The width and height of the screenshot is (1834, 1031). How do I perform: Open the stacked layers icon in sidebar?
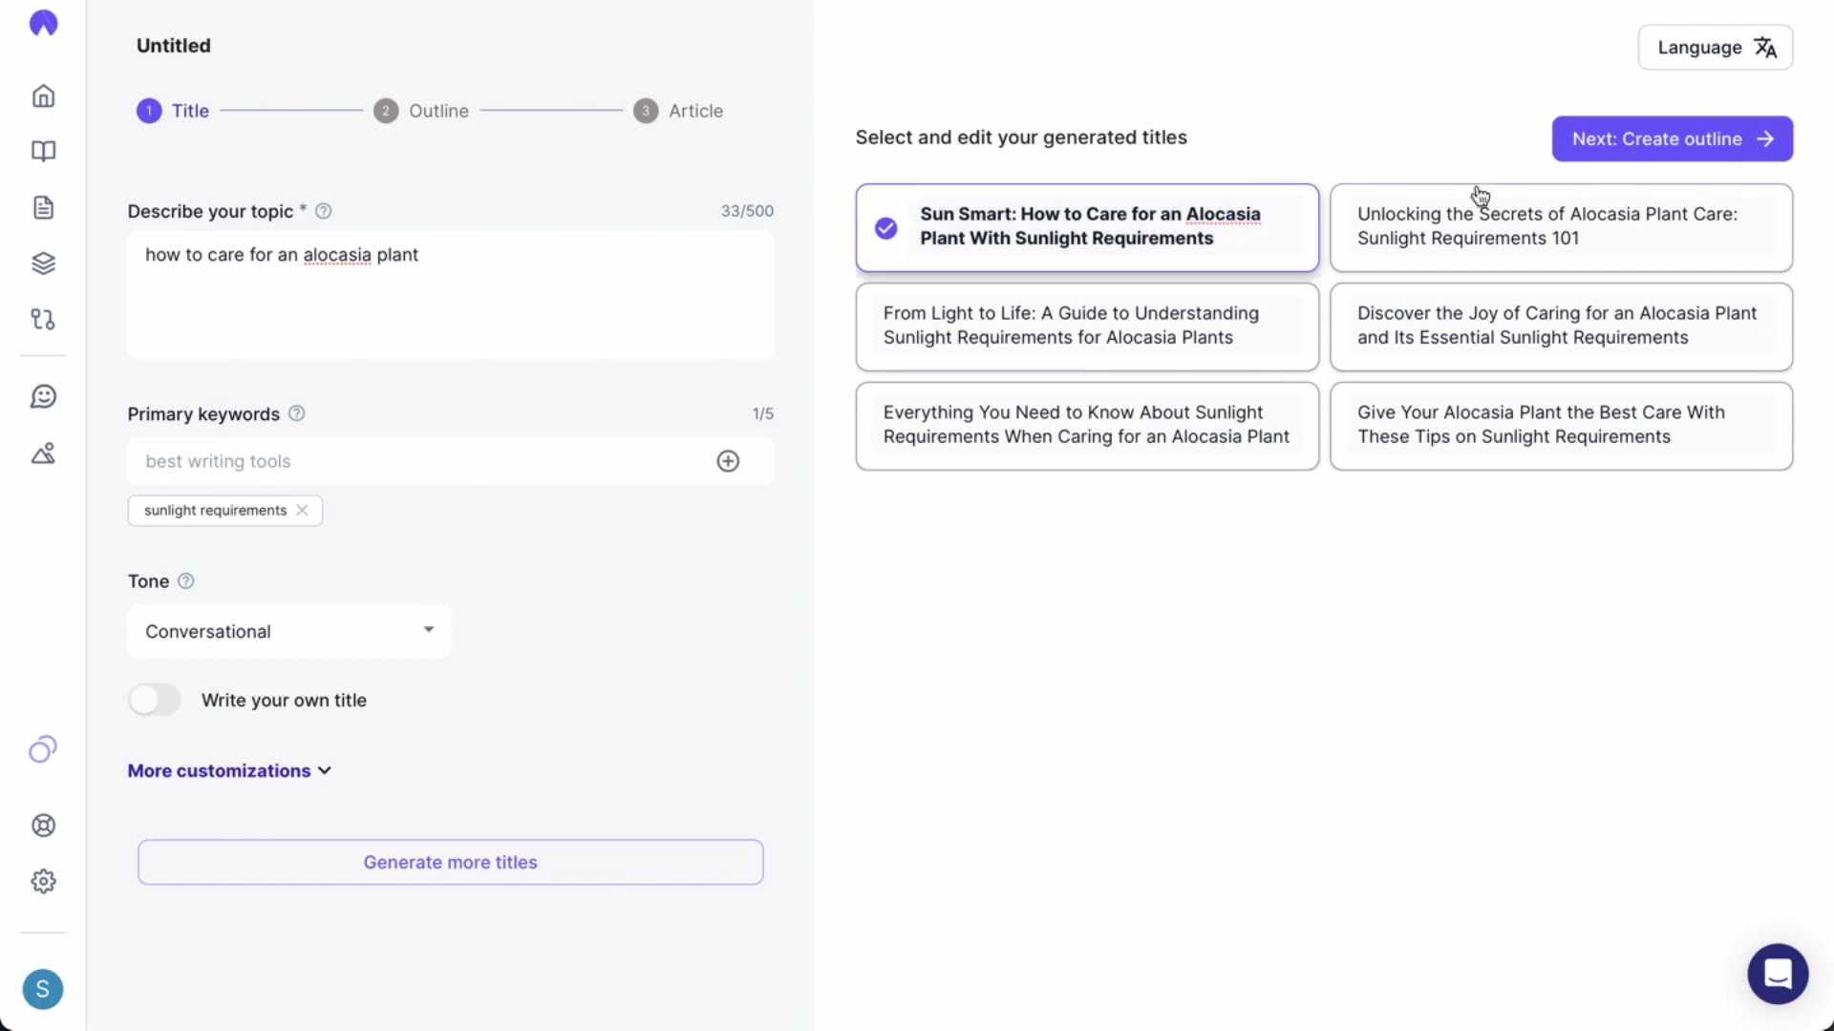click(x=43, y=263)
